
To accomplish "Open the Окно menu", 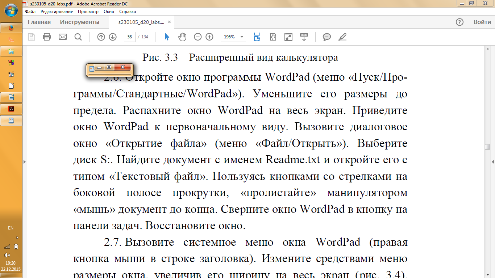I will click(x=109, y=12).
